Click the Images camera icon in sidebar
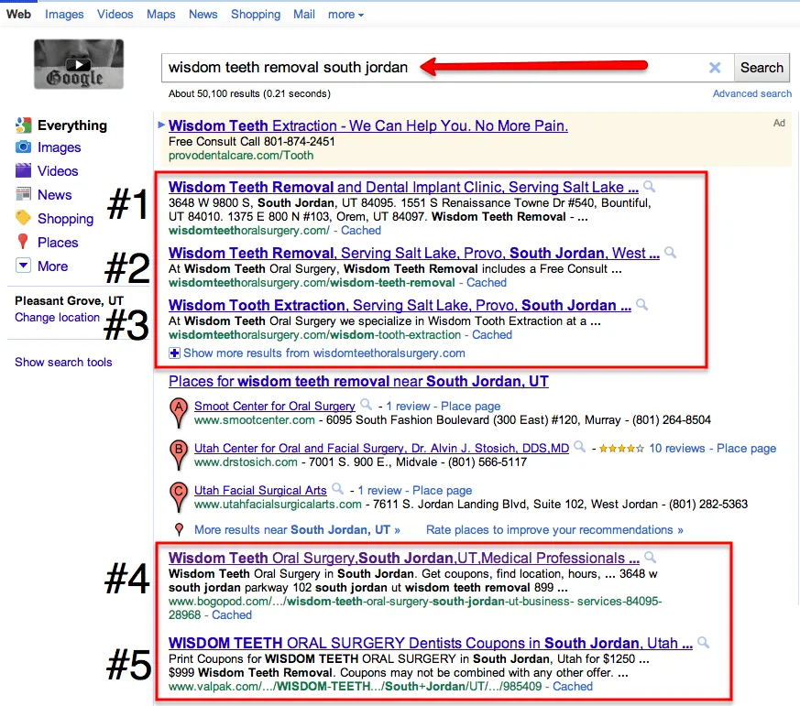 [24, 147]
